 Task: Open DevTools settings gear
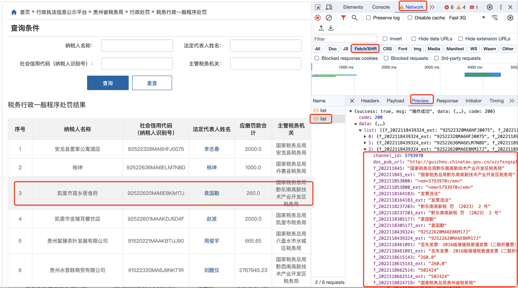click(490, 7)
